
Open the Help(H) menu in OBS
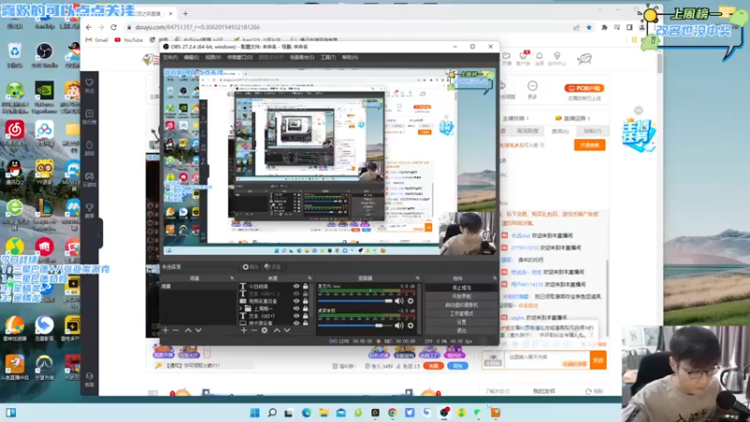tap(350, 57)
